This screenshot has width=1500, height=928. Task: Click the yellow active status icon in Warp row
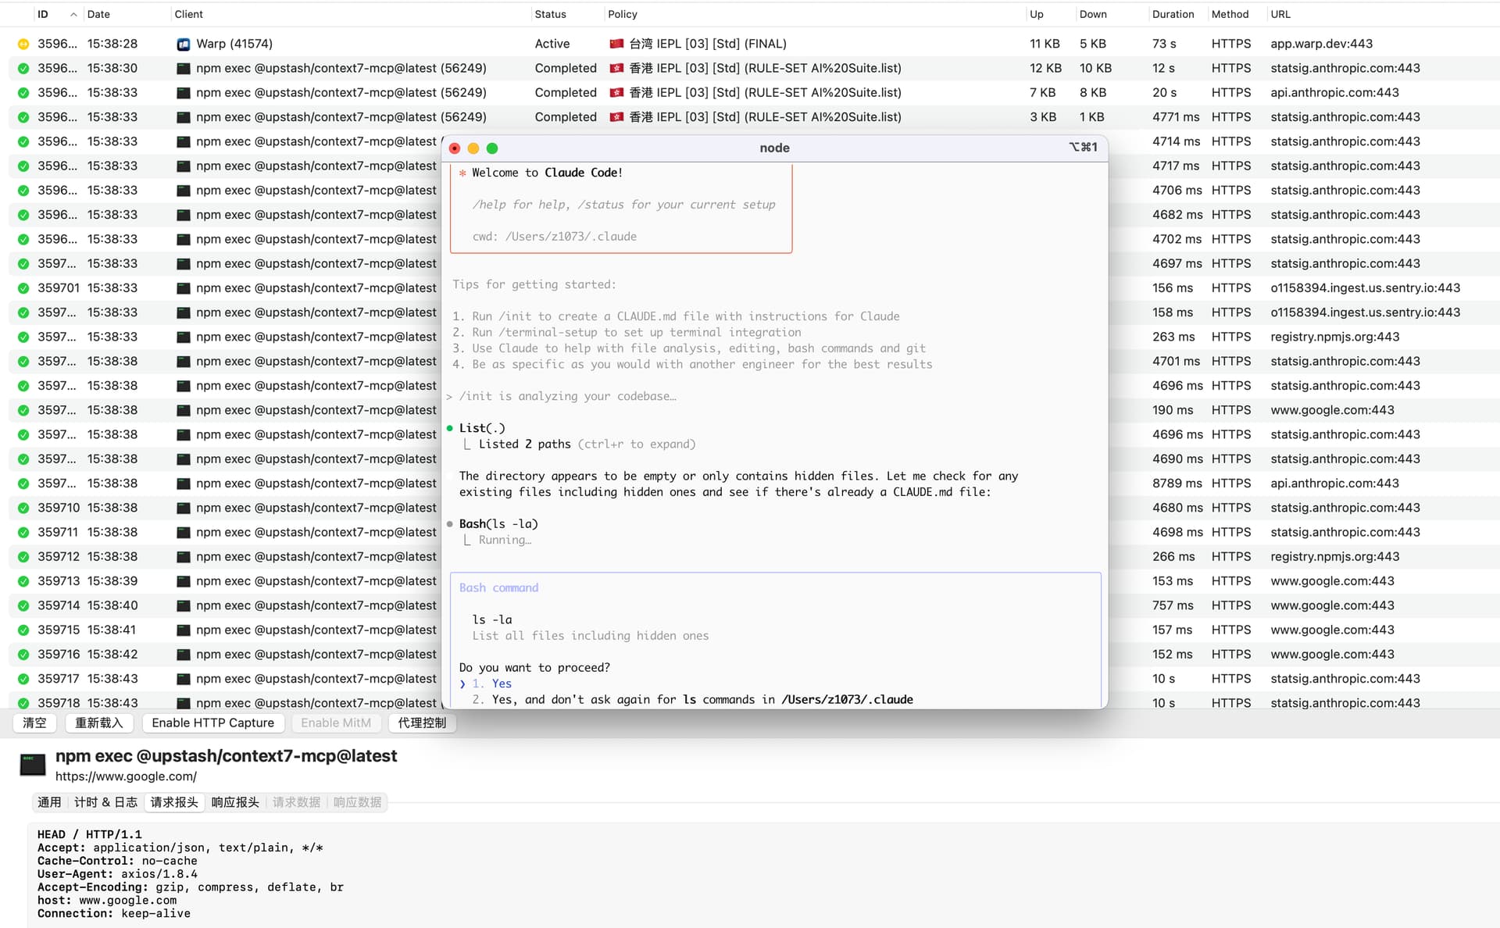[x=23, y=44]
